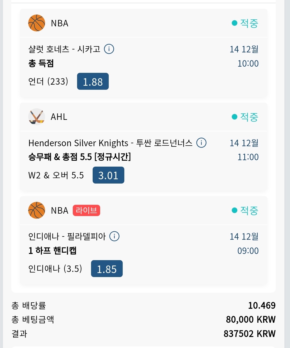290x348 pixels.
Task: Click the basketball icon beside the Charlotte Hornets bet
Action: pos(37,23)
